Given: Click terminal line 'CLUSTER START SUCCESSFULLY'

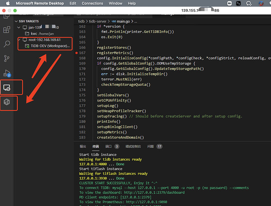Looking at the screenshot, I should click(x=118, y=183).
